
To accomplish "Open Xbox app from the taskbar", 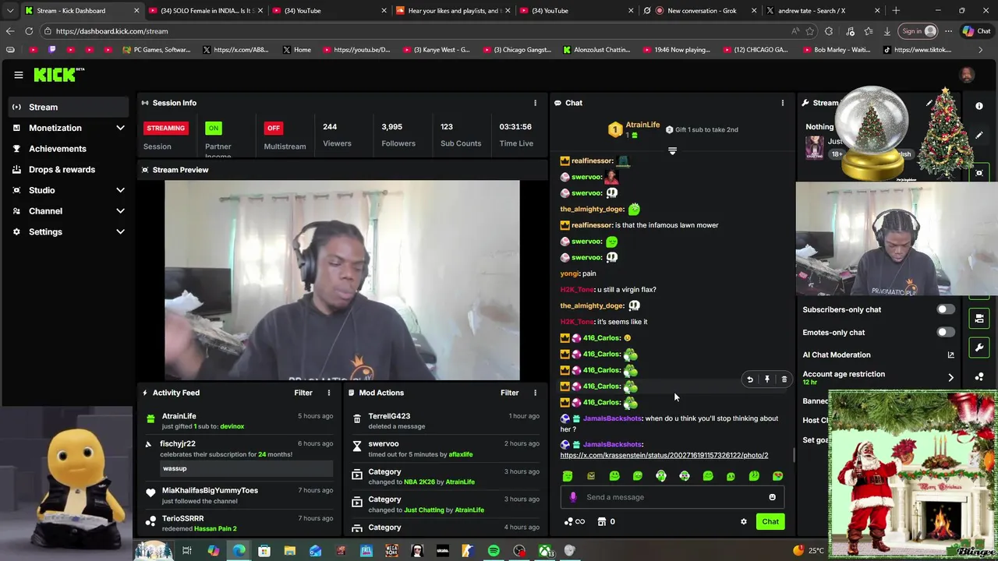I will point(545,551).
